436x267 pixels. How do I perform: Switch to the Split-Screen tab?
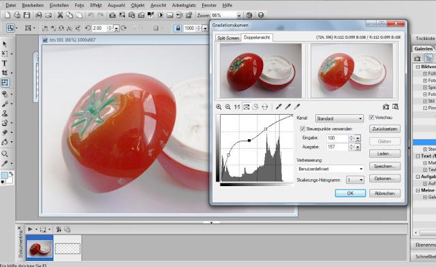click(x=228, y=38)
